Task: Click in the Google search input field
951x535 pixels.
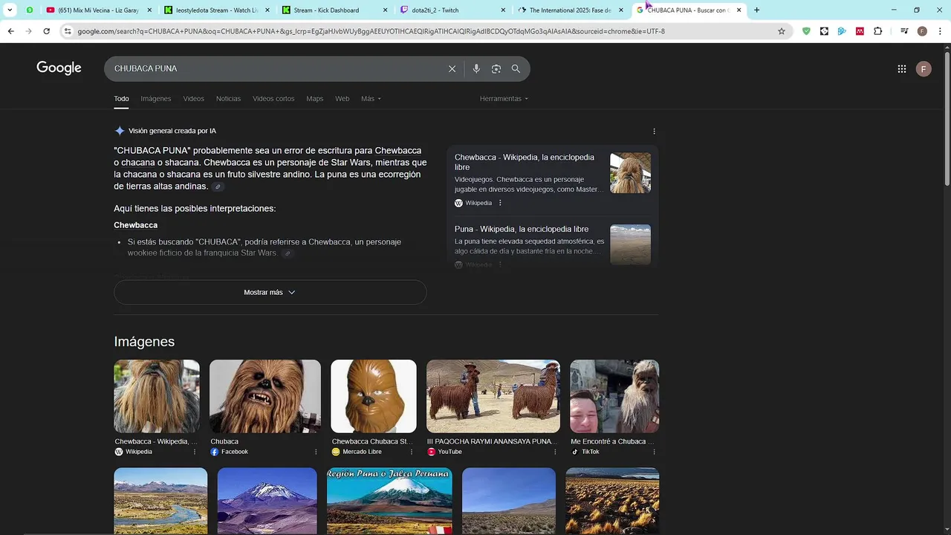Action: (275, 68)
